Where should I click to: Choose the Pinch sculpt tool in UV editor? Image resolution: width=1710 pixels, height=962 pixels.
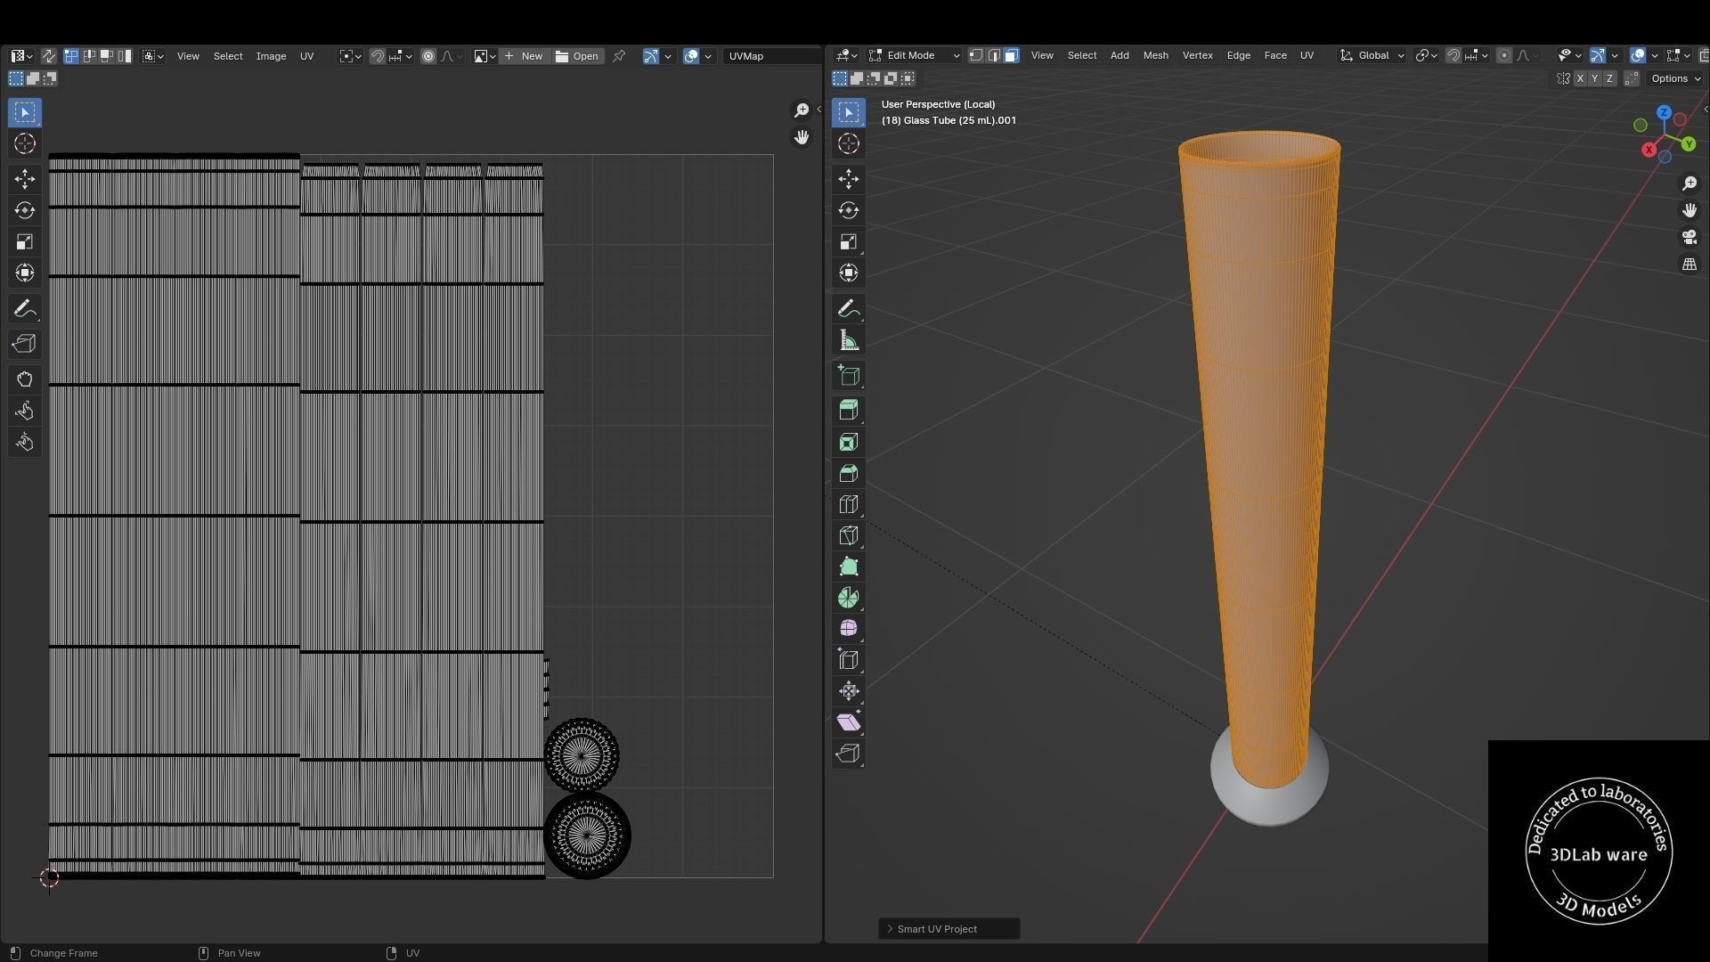[x=24, y=442]
